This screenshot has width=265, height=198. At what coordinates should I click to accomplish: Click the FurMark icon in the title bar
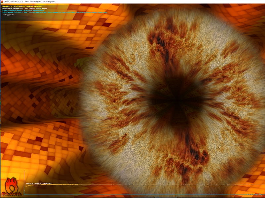point(2,2)
